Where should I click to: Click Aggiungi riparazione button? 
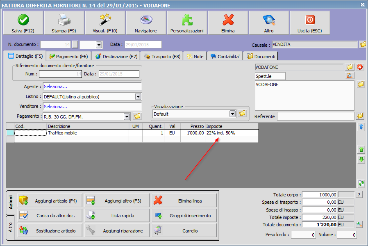[x=117, y=230]
